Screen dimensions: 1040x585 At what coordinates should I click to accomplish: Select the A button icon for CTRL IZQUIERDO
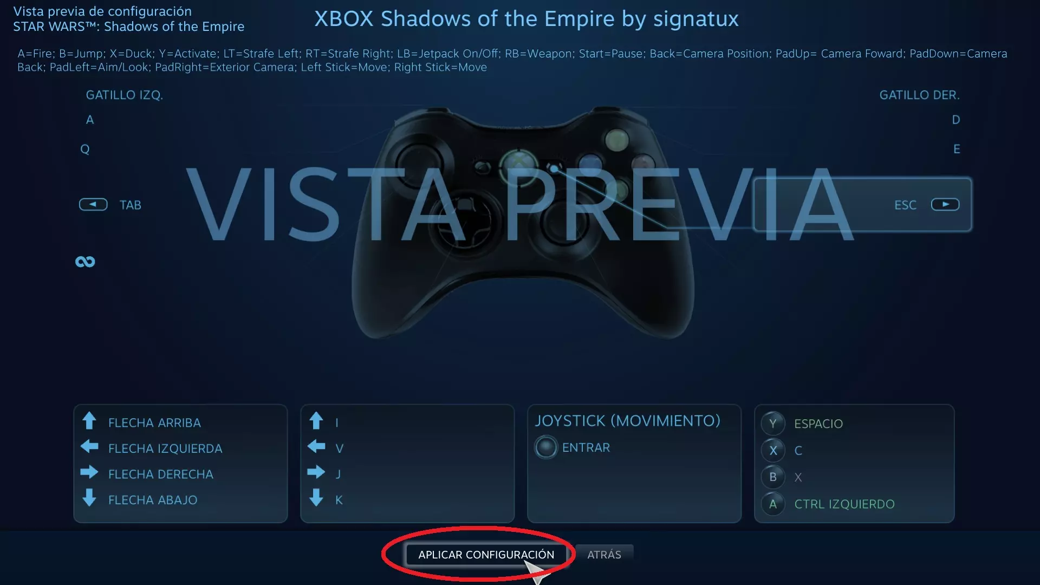773,504
